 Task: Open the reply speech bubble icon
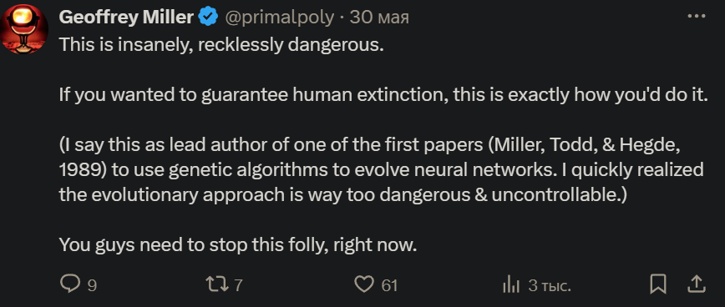tap(70, 284)
